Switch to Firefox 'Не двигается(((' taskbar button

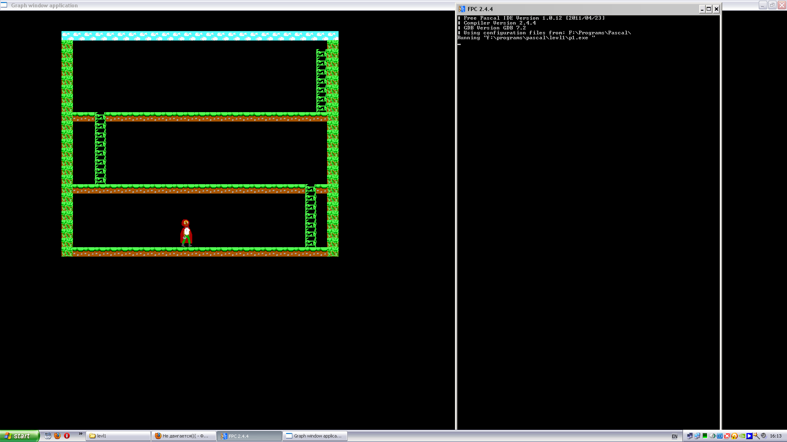point(184,436)
